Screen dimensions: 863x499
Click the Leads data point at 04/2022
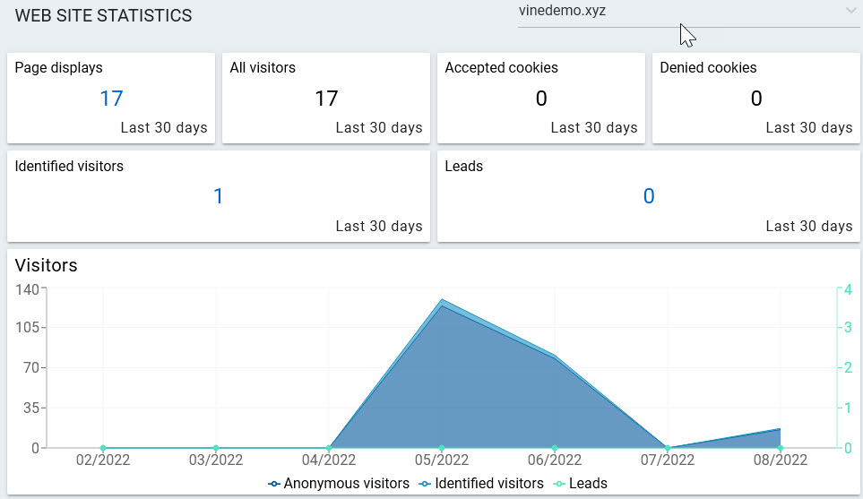329,448
